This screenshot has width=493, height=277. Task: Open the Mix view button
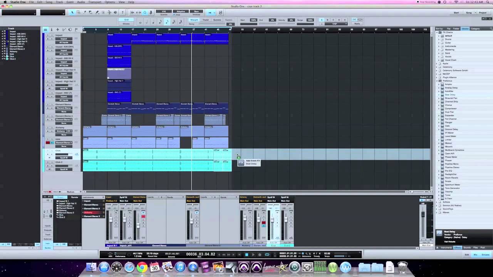tap(476, 255)
